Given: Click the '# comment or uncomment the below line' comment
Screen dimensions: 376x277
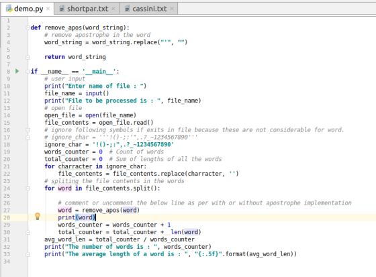Looking at the screenshot, I should tap(205, 203).
